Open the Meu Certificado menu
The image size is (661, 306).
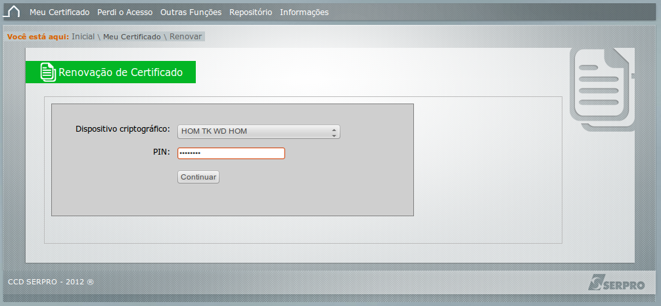[59, 12]
